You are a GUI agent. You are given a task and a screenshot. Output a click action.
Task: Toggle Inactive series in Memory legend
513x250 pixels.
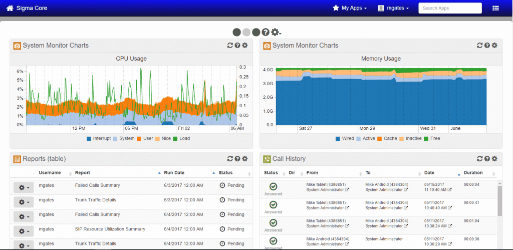(x=411, y=138)
